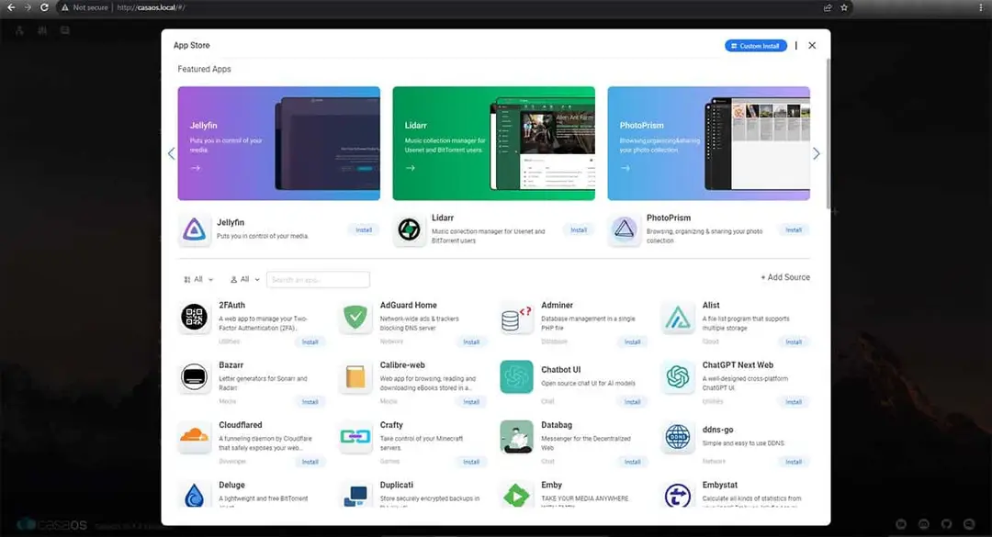The width and height of the screenshot is (992, 537).
Task: Go back in browser history
Action: point(11,7)
